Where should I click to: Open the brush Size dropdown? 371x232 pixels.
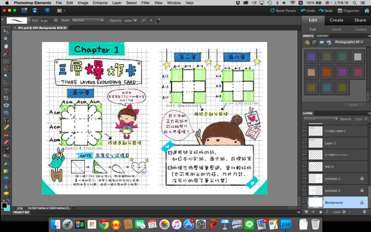(x=56, y=20)
